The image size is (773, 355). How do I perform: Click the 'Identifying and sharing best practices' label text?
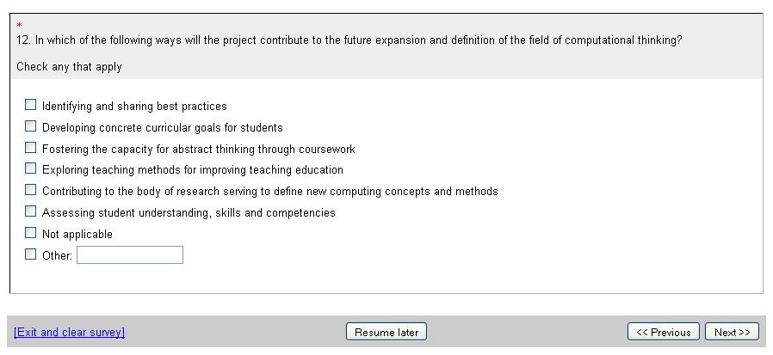tap(134, 107)
